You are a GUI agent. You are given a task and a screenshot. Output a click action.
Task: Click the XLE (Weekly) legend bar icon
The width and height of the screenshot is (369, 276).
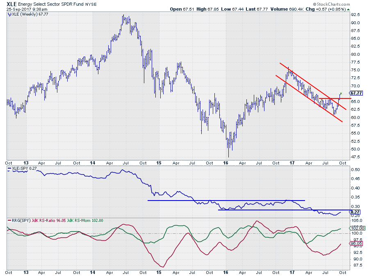pos(9,14)
